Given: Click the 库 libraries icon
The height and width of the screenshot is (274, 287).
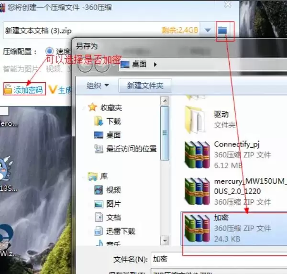Looking at the screenshot, I should point(93,176).
